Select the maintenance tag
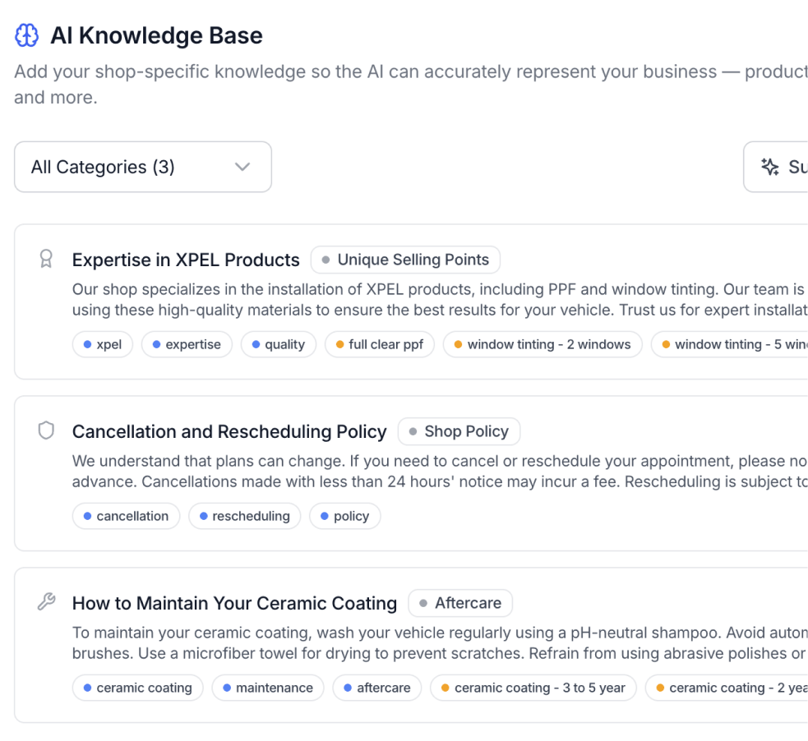 (x=268, y=688)
